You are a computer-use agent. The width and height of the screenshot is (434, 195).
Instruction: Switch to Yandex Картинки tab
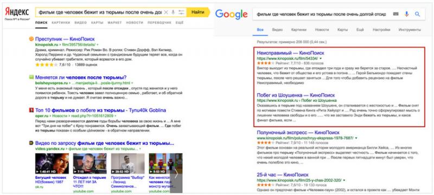(x=61, y=23)
